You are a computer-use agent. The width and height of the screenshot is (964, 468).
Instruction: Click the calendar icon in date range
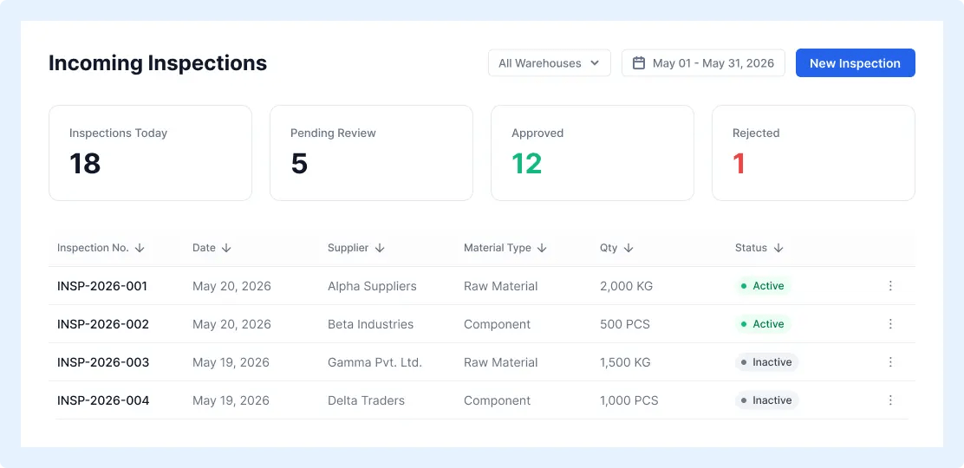pos(639,63)
